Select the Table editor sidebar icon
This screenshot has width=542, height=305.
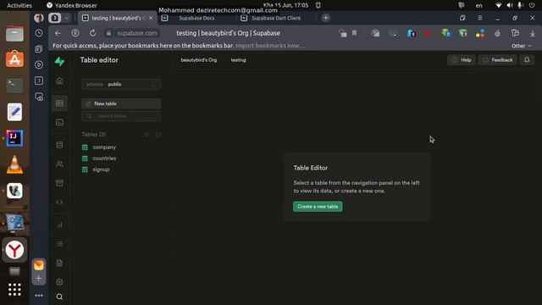coord(59,103)
